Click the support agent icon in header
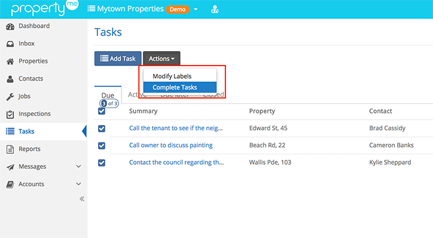433x238 pixels. 215,10
